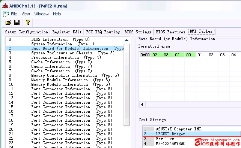Select the Rev 1.xx text string
The height and width of the screenshot is (148, 241).
(x=192, y=139)
